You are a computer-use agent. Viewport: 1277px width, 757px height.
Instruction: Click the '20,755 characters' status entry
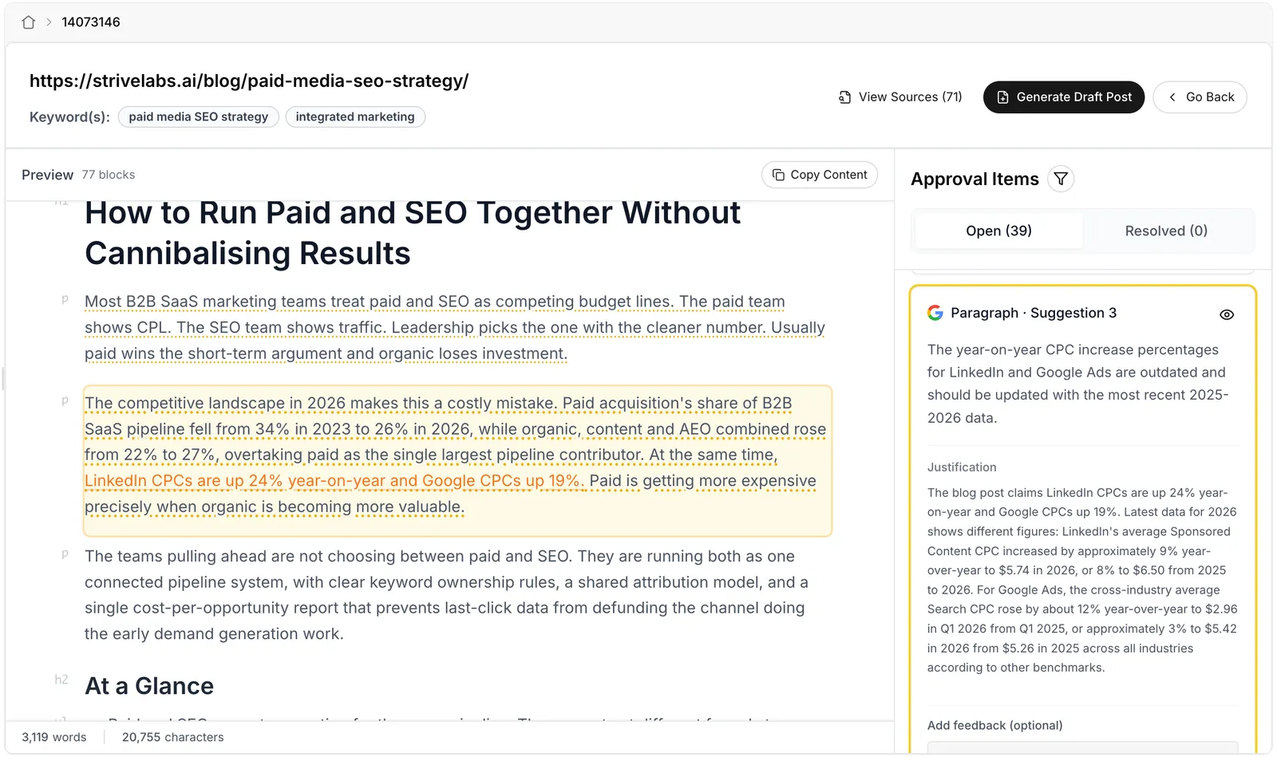click(x=172, y=738)
